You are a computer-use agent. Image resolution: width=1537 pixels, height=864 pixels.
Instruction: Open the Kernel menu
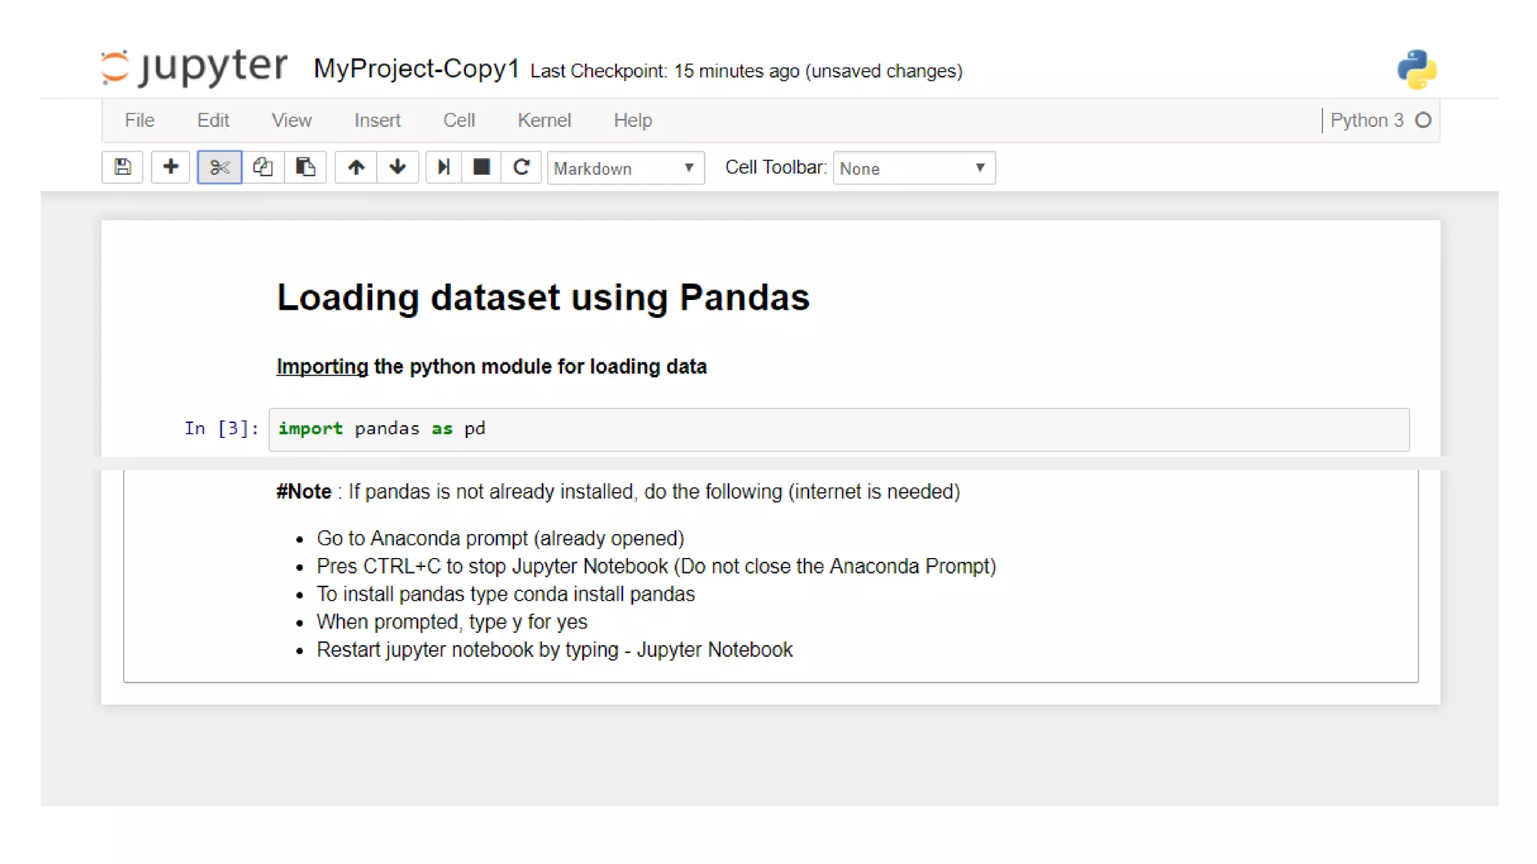[x=544, y=120]
